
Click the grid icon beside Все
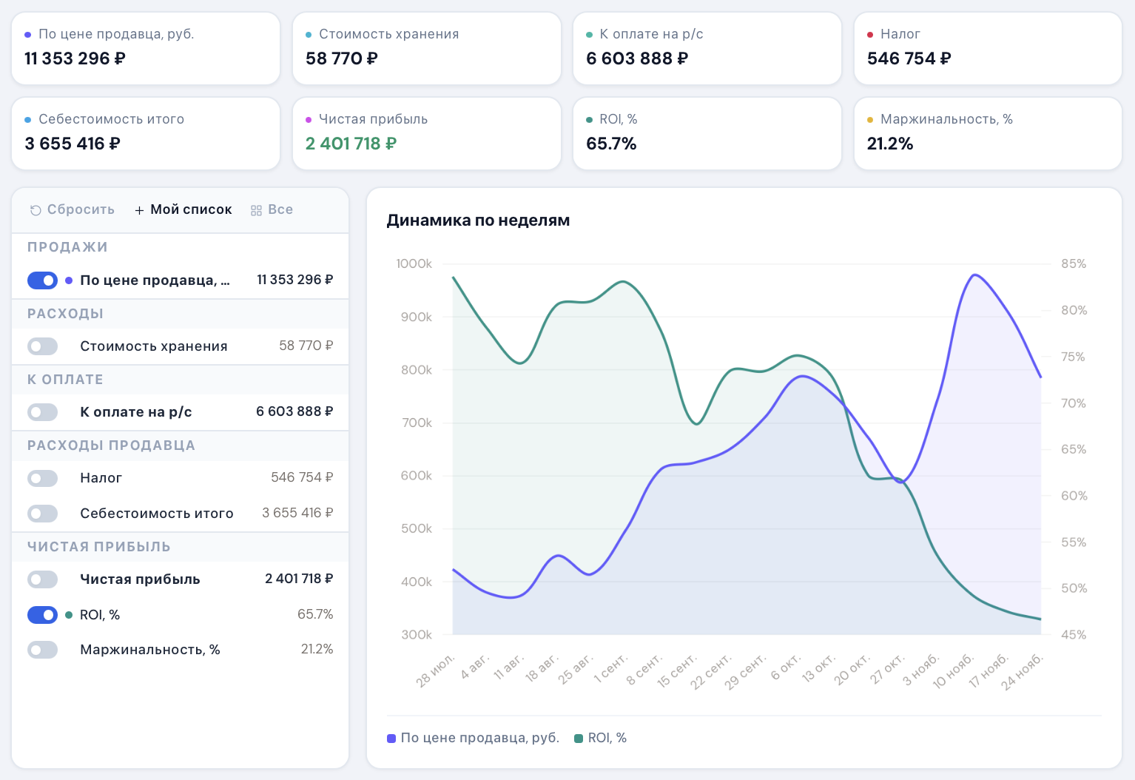[256, 211]
